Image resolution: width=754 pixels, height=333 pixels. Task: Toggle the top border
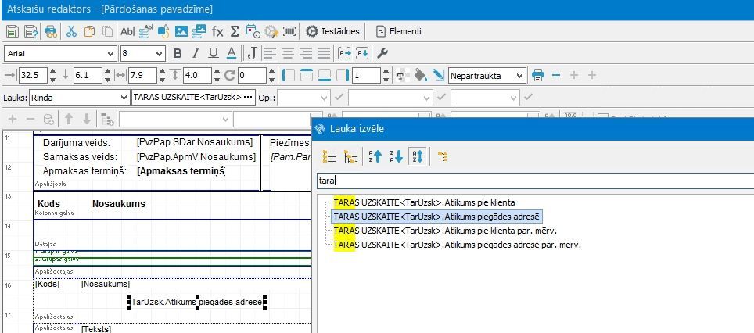(x=307, y=76)
